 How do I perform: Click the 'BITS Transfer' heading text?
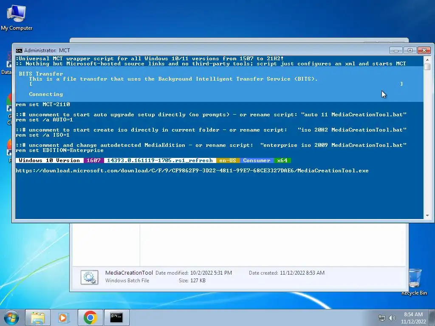coord(41,74)
